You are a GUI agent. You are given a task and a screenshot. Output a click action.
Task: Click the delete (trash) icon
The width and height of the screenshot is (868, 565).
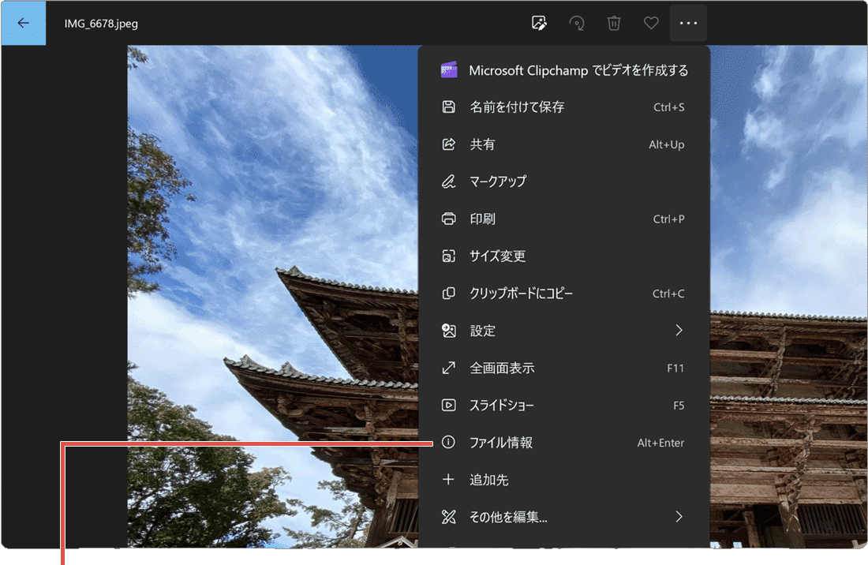click(x=614, y=23)
